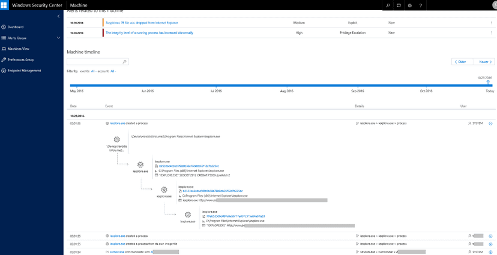Open iexplore.exe link in 'own image file' row
This screenshot has width=497, height=255.
coord(117,244)
